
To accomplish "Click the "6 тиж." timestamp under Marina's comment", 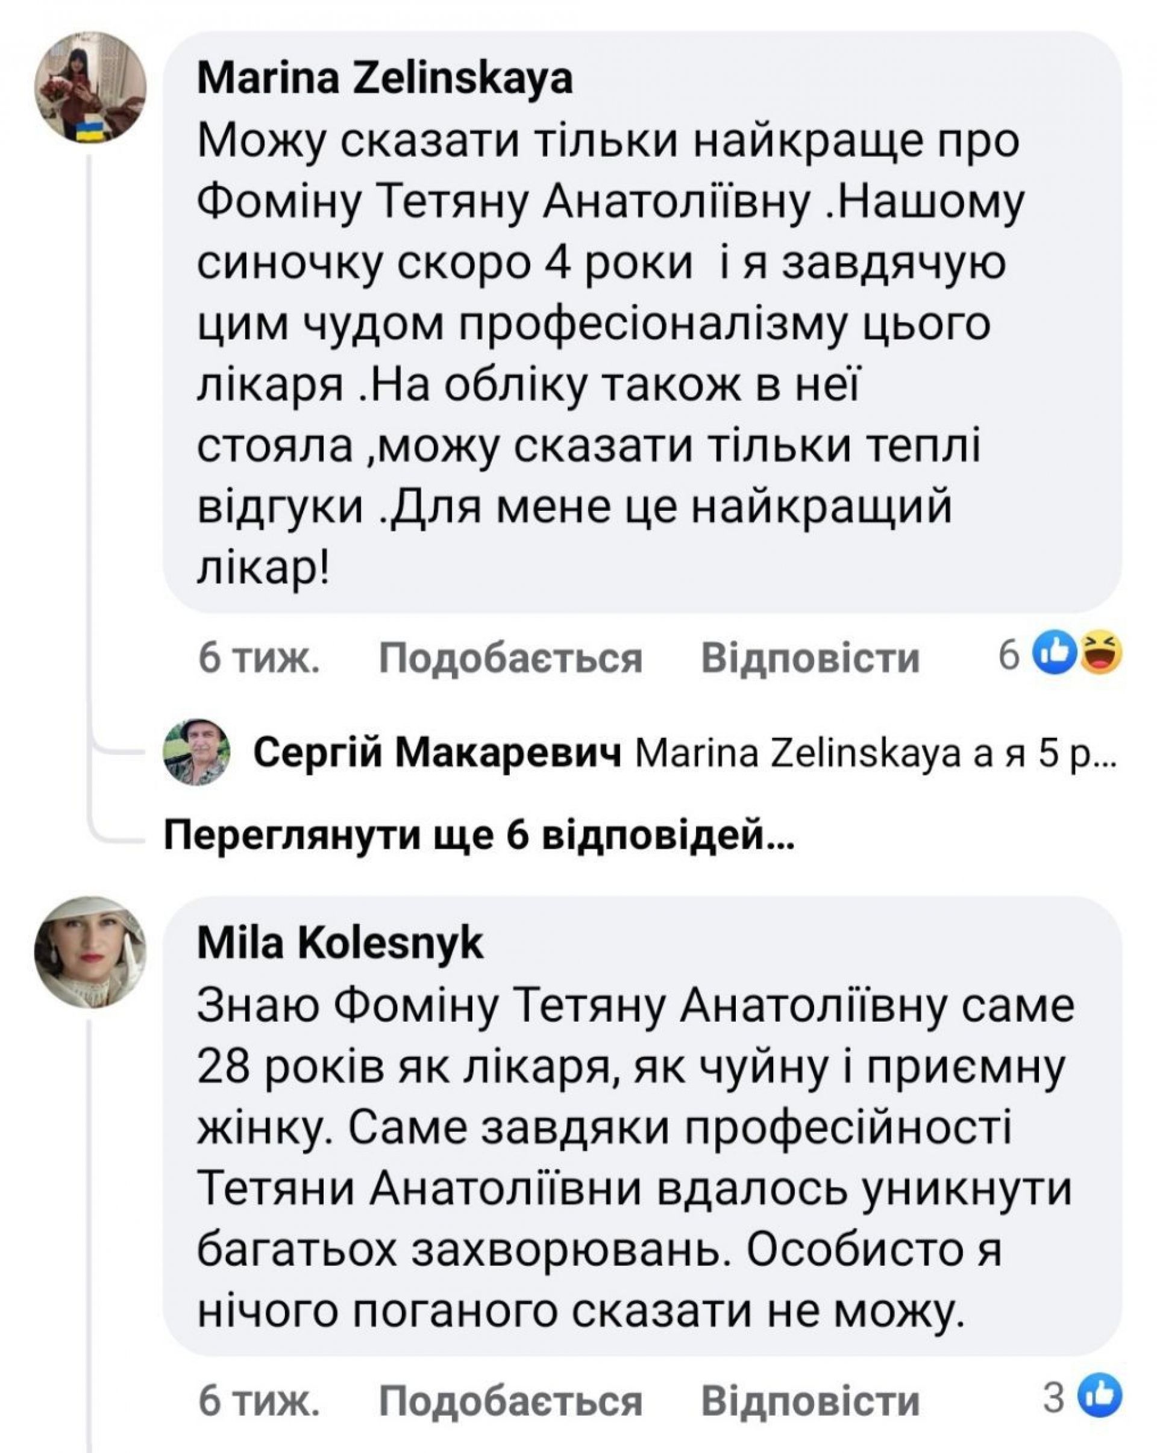I will (259, 658).
